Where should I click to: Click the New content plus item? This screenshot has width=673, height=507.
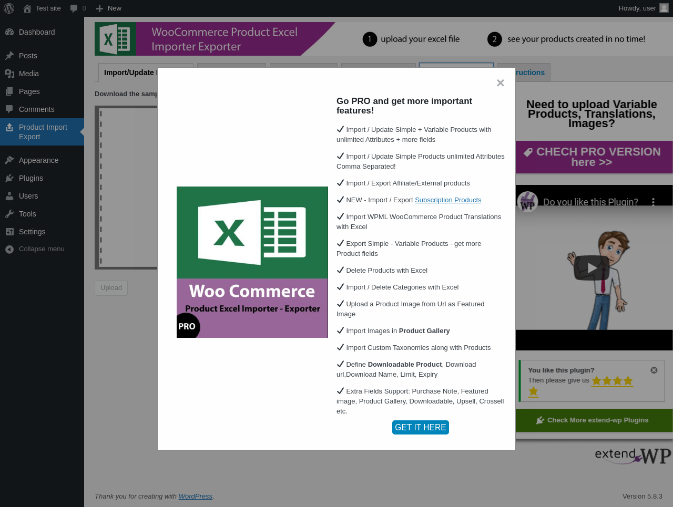click(108, 8)
